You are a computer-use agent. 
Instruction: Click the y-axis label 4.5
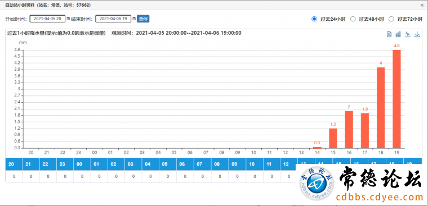pos(17,56)
